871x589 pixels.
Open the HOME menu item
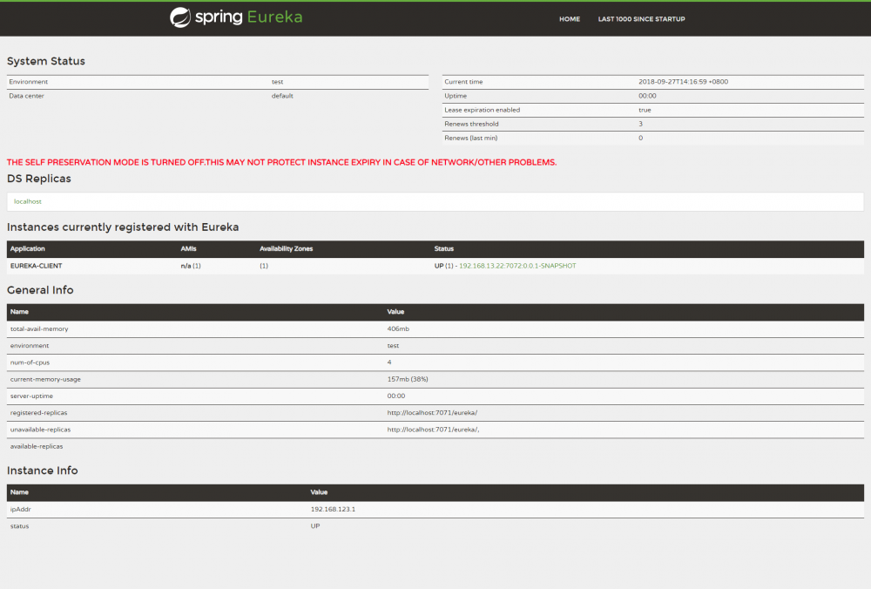point(570,19)
